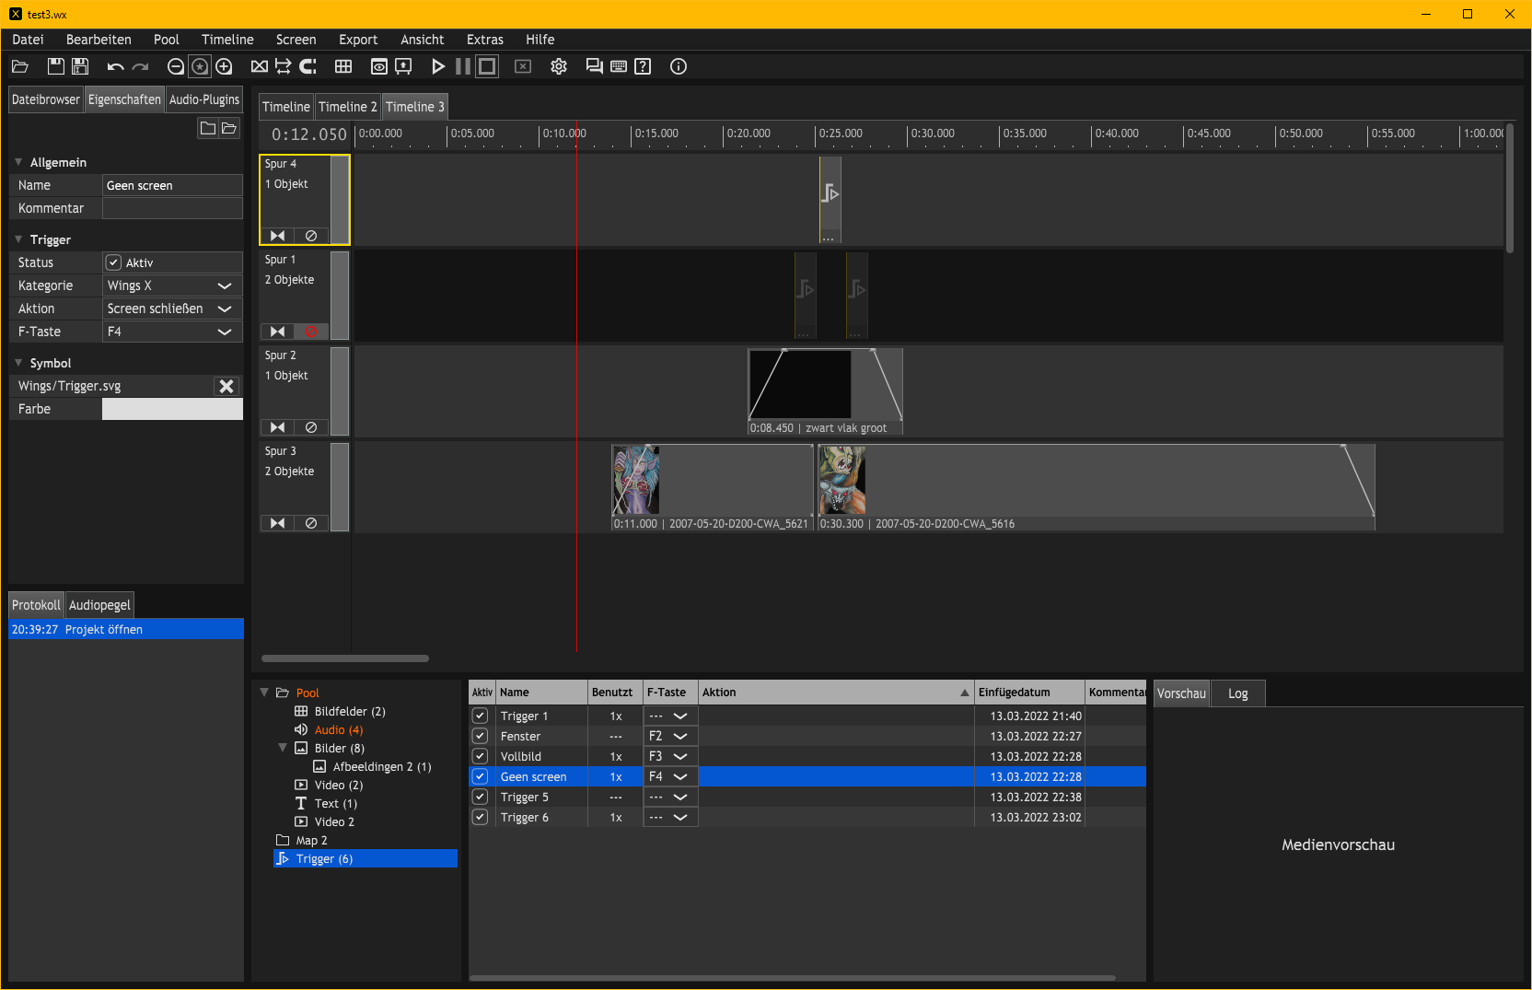The image size is (1532, 990).
Task: Click the chat bubbles icon in toolbar
Action: pos(595,66)
